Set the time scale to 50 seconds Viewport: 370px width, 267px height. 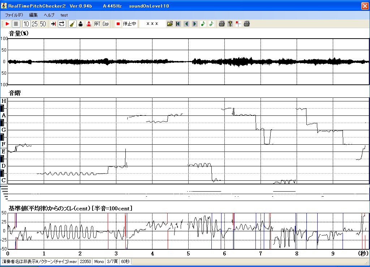click(x=43, y=24)
